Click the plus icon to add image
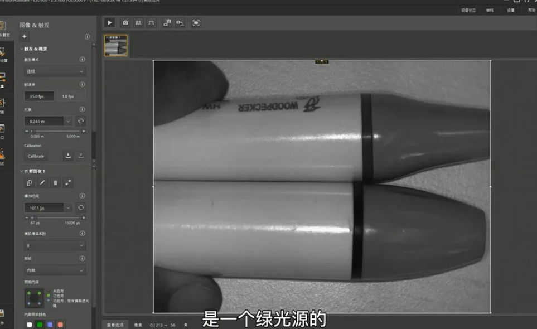Image resolution: width=537 pixels, height=329 pixels. click(24, 37)
